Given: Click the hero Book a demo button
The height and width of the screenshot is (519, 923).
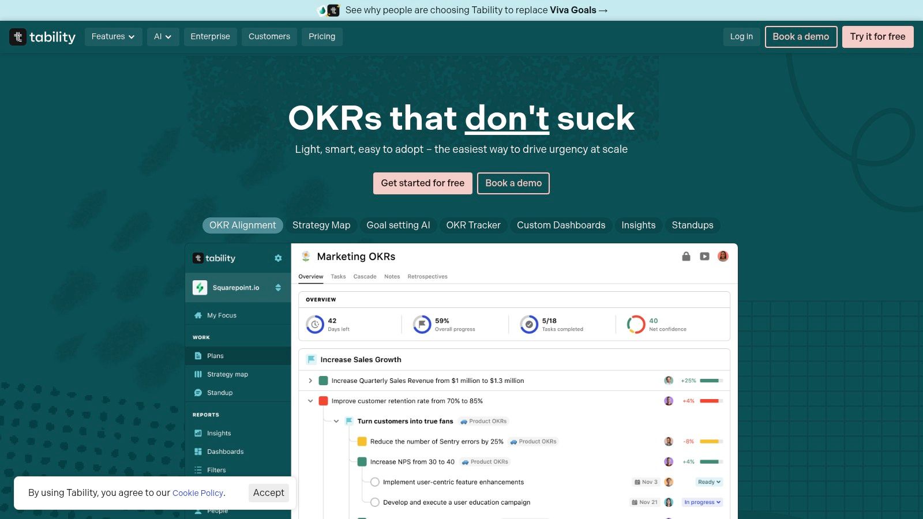Looking at the screenshot, I should (513, 183).
